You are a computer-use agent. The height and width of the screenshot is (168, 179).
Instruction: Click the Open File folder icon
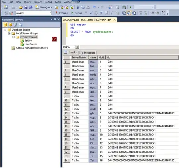[21, 7]
